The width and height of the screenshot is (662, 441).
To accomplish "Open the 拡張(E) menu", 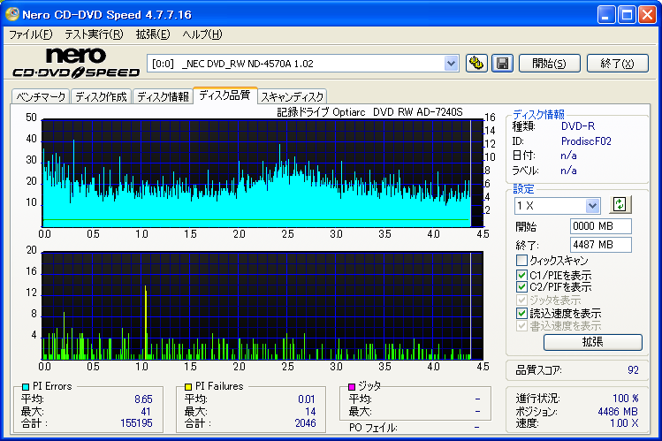I will tap(152, 34).
